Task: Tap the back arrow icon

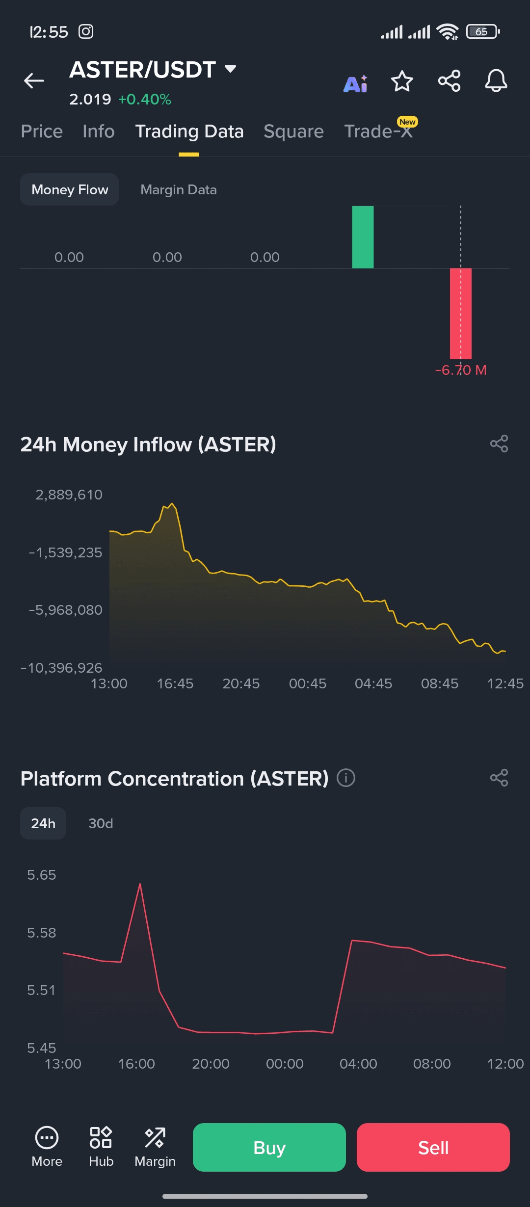Action: coord(34,81)
